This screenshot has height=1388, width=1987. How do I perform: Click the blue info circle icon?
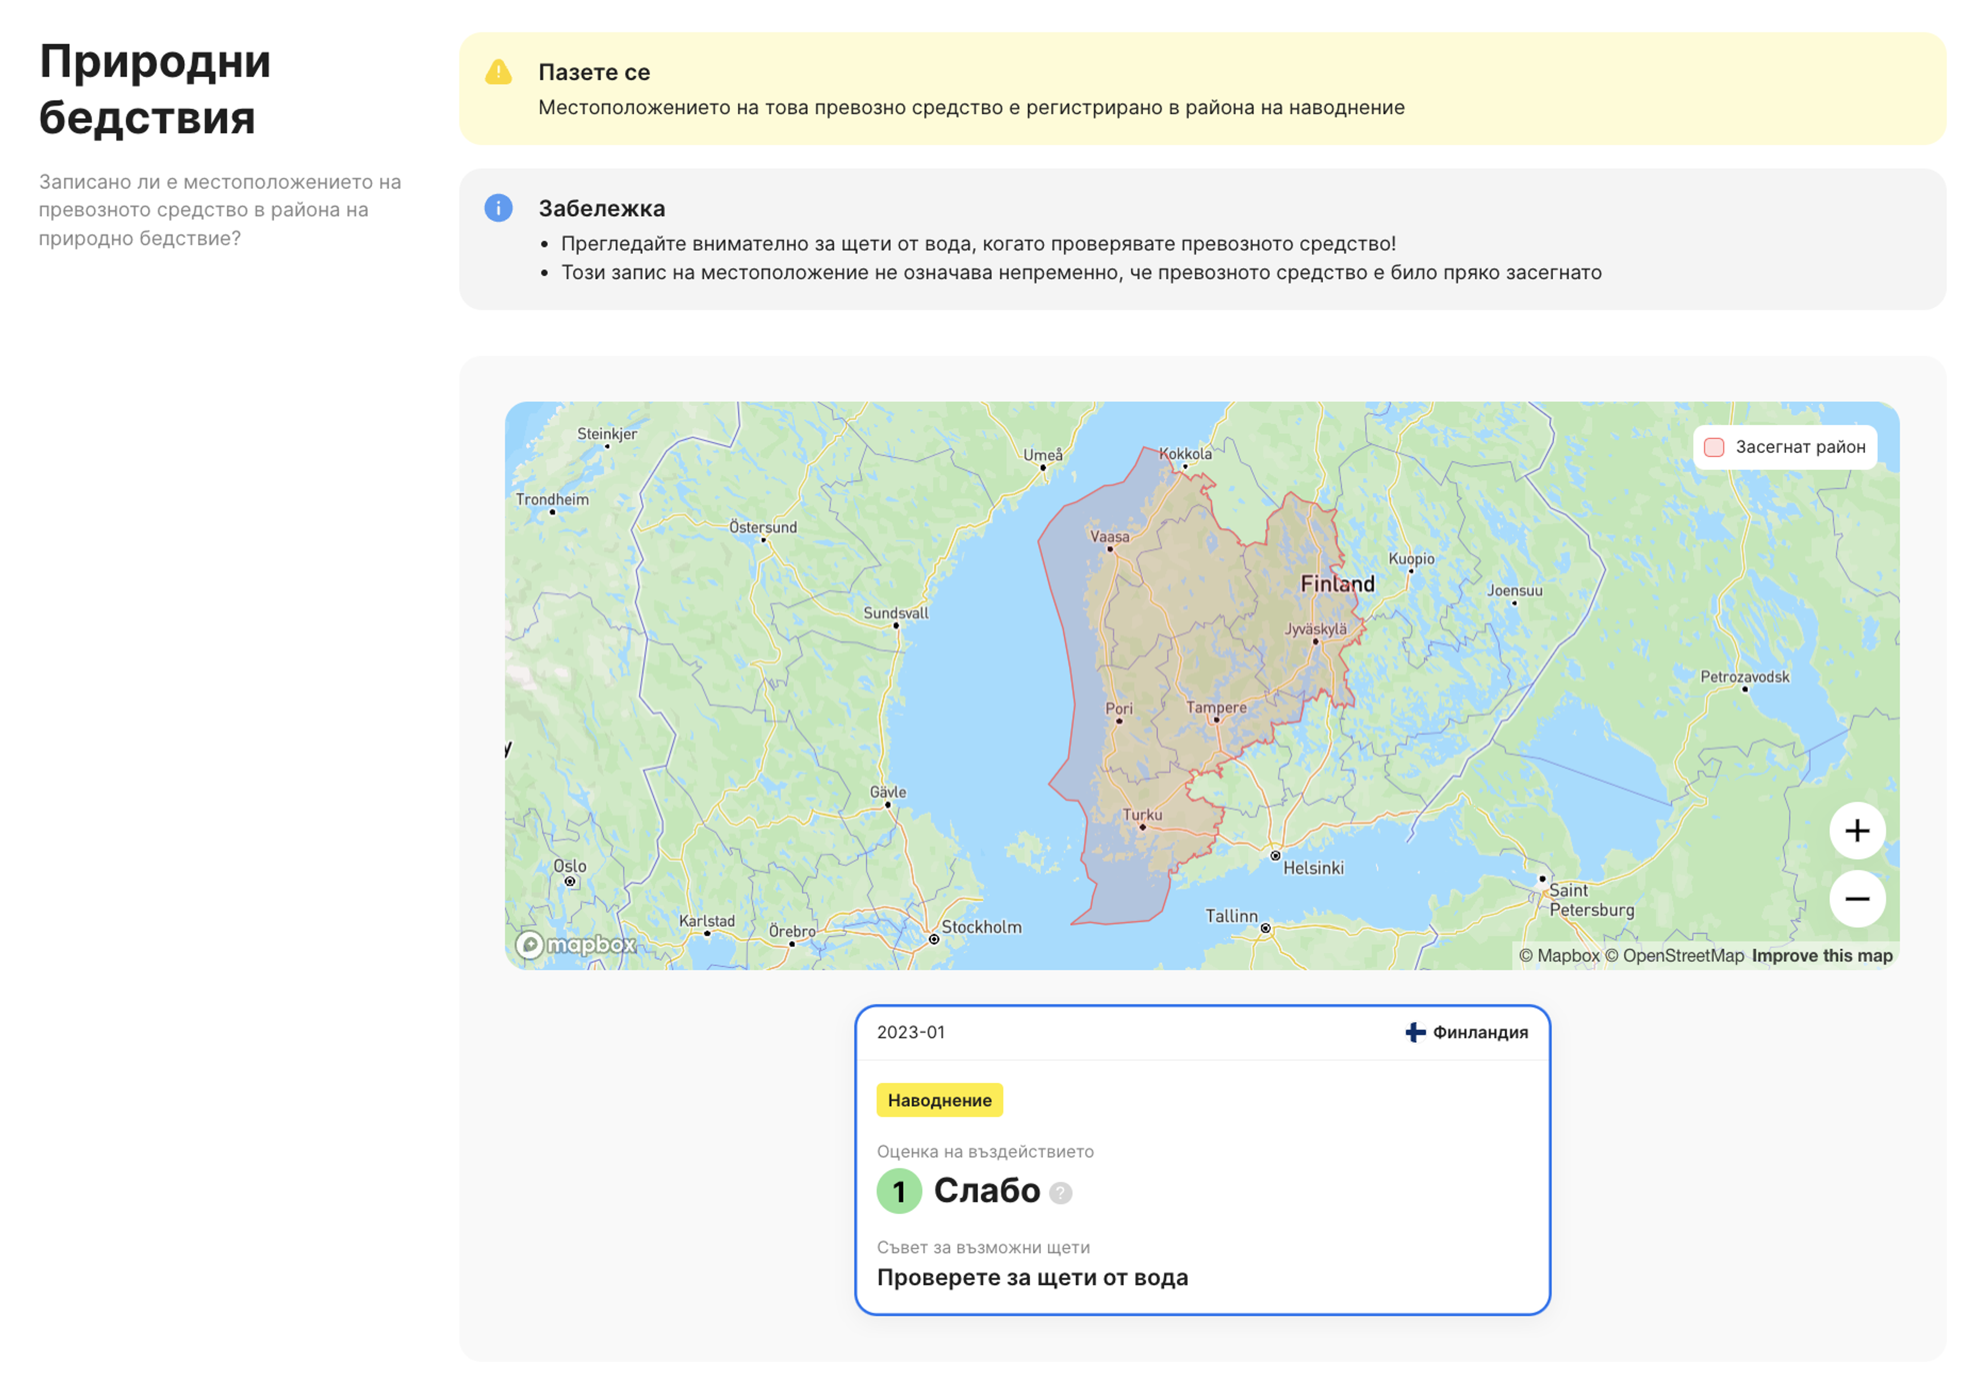click(498, 207)
